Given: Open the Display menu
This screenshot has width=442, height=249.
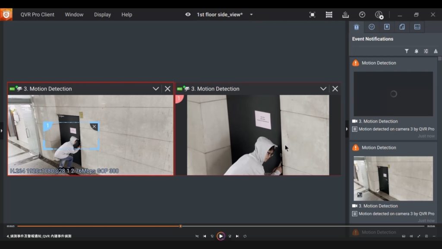Looking at the screenshot, I should pos(102,15).
